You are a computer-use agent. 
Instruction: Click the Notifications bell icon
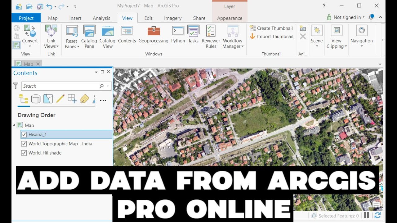coord(371,17)
